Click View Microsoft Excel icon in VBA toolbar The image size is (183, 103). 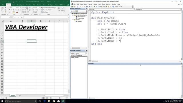tap(72, 7)
